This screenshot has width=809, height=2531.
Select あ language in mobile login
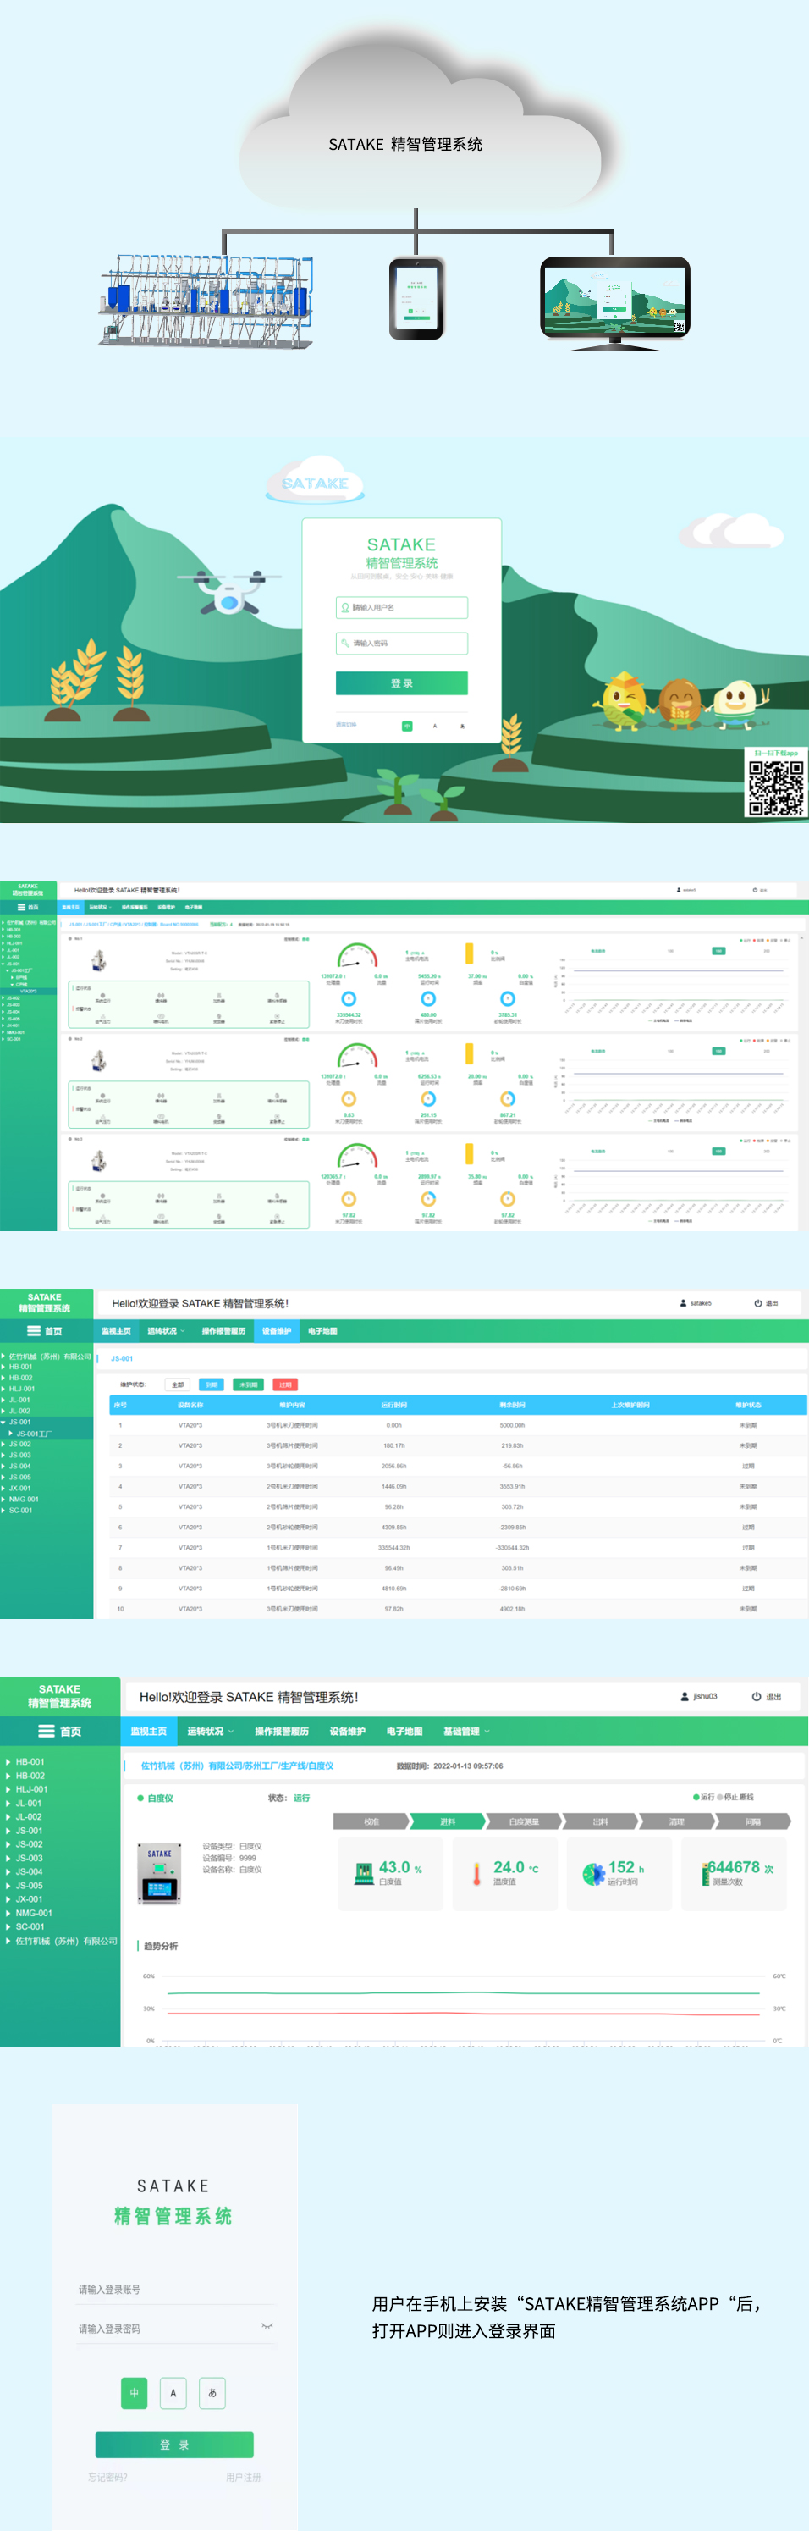[x=212, y=2392]
